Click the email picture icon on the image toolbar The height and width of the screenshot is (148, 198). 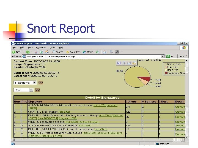[129, 63]
